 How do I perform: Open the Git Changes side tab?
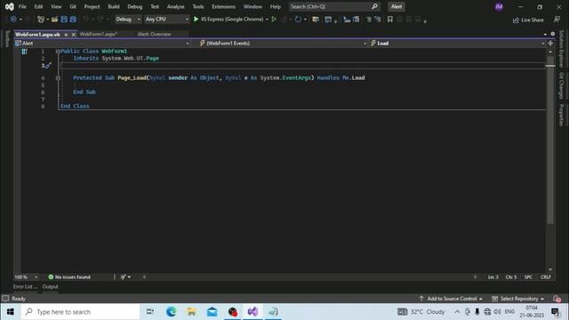coord(561,85)
